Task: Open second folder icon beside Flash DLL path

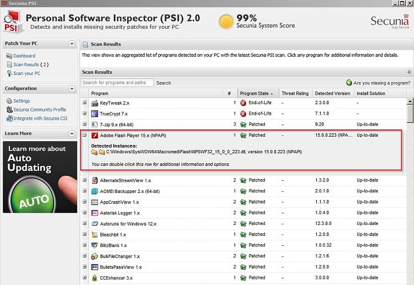Action: [x=102, y=152]
